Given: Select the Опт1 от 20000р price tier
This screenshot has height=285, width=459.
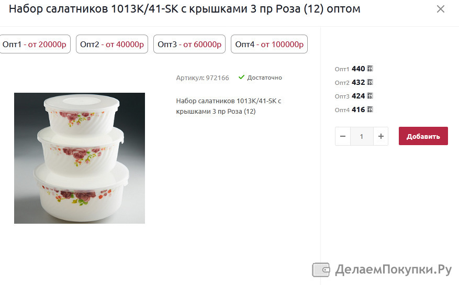Looking at the screenshot, I should (x=35, y=44).
